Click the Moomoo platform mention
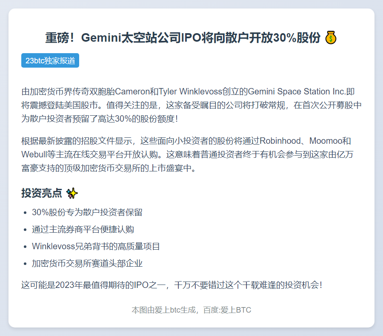383x336 pixels. [x=325, y=141]
